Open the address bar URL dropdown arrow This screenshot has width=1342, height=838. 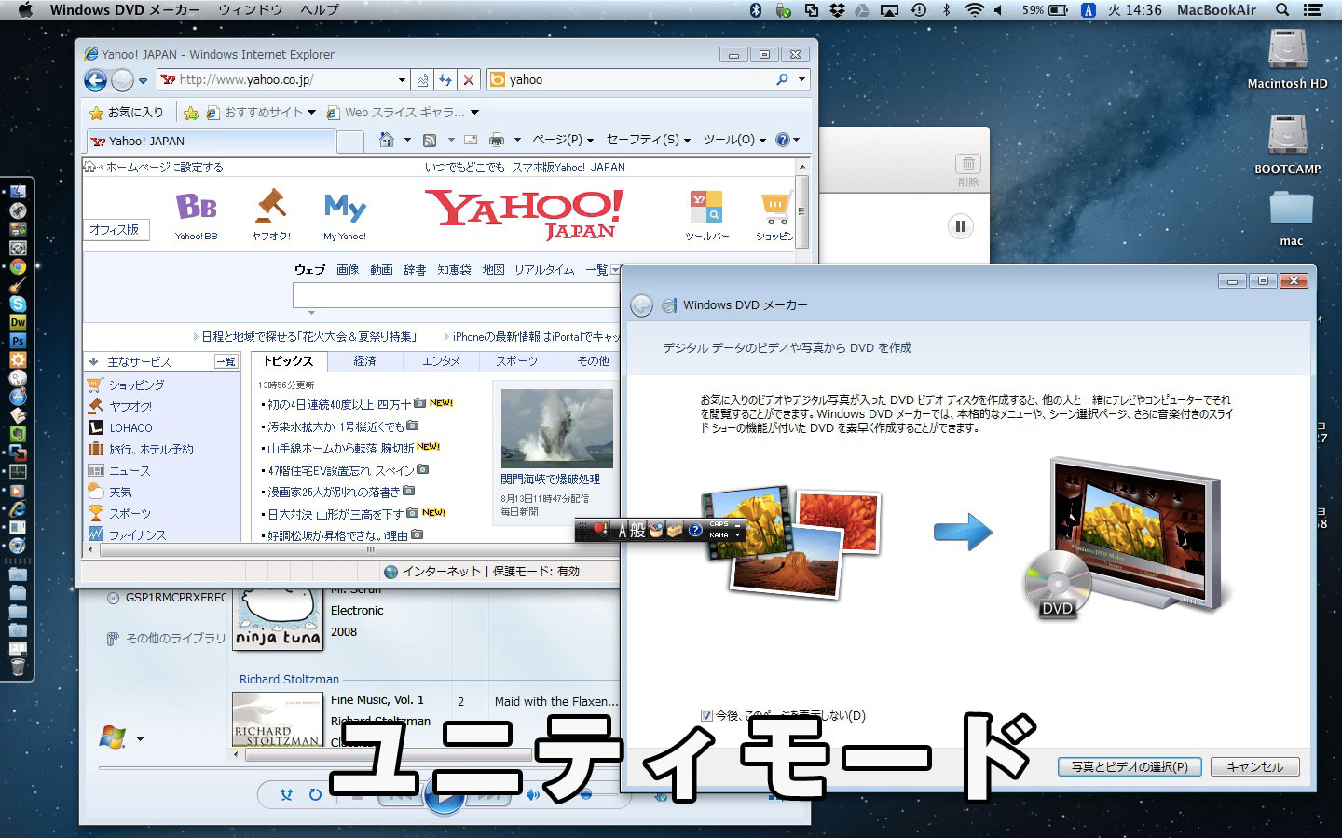point(402,80)
